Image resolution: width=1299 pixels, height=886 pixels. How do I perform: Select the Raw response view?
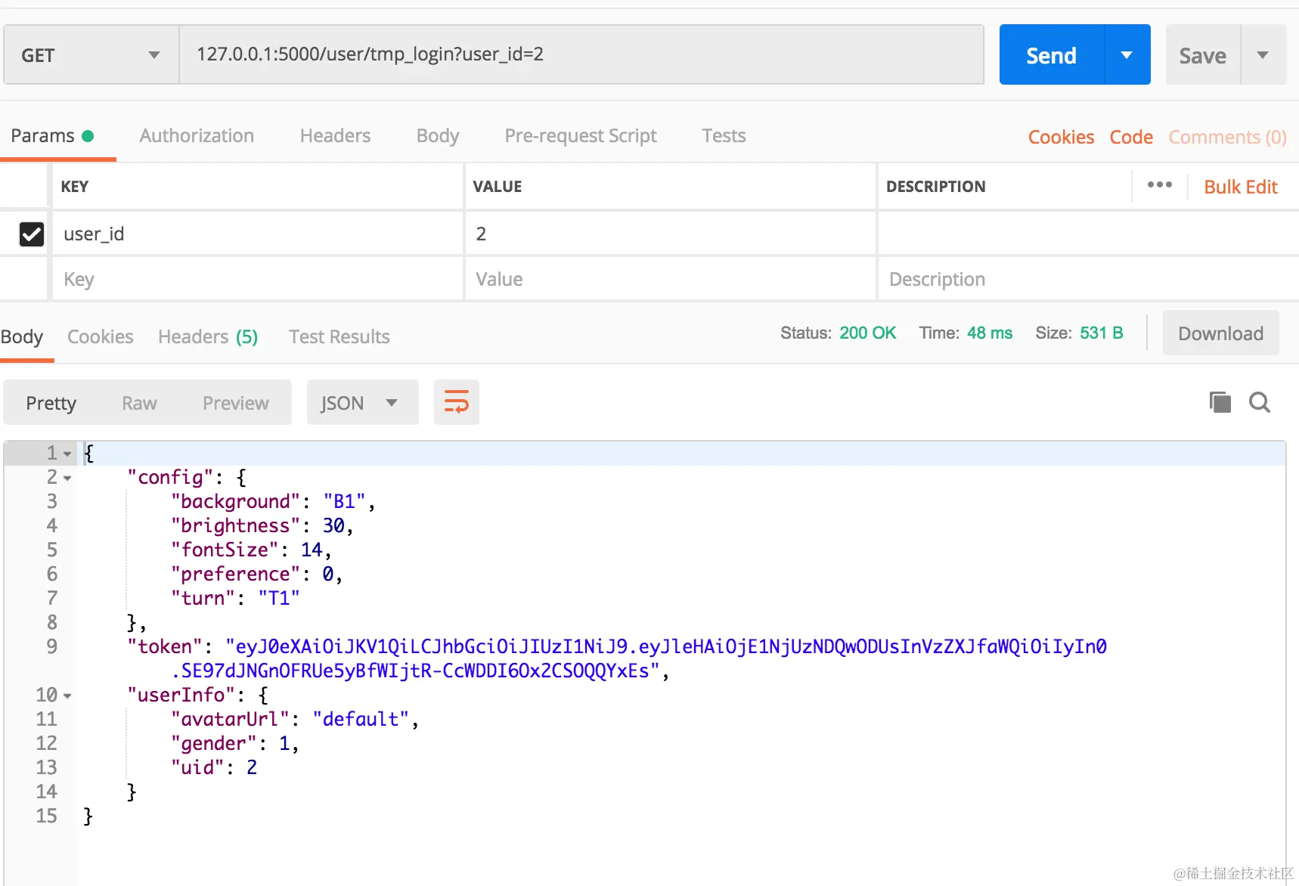point(139,404)
